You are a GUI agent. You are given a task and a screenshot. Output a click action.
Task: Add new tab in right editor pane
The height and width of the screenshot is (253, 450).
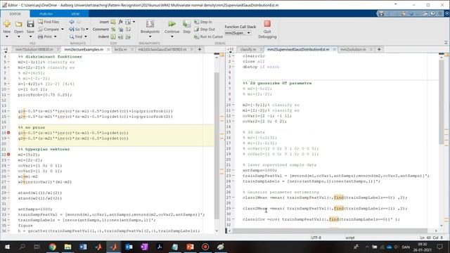(379, 49)
